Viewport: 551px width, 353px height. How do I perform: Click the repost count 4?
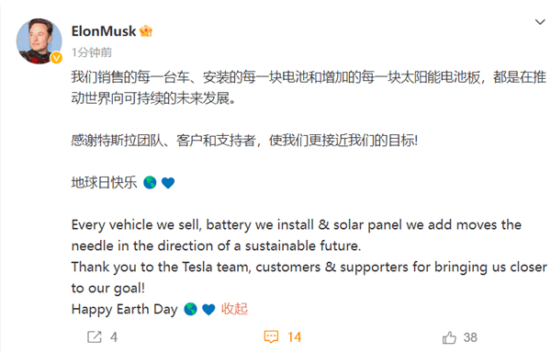click(114, 337)
